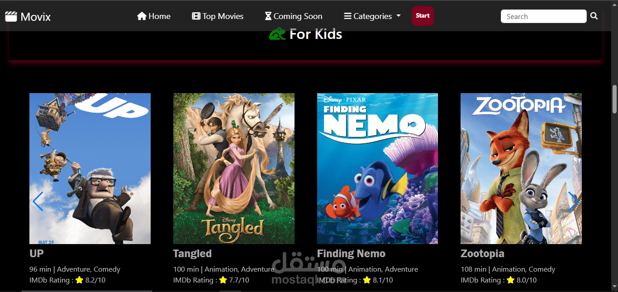Focus the Search input field
This screenshot has height=292, width=618.
[x=544, y=16]
